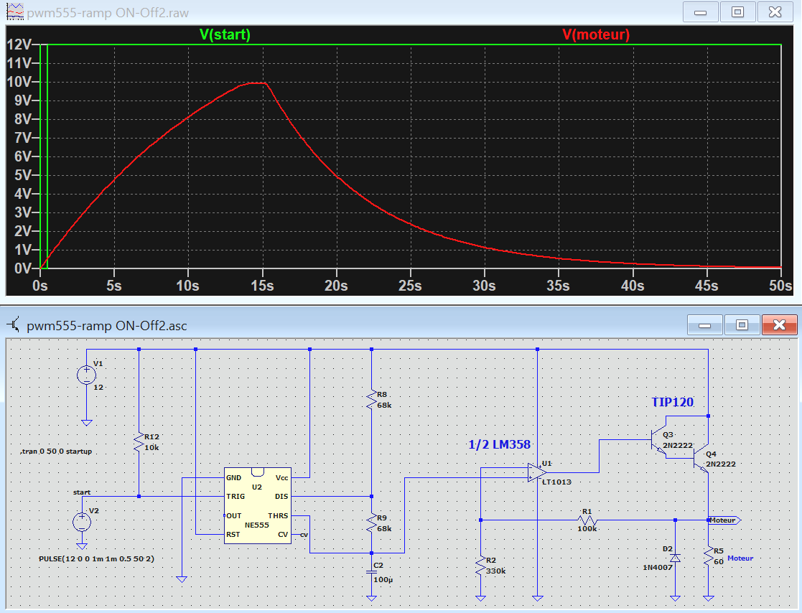Select resistor R2 330k
This screenshot has width=802, height=613.
pyautogui.click(x=481, y=566)
